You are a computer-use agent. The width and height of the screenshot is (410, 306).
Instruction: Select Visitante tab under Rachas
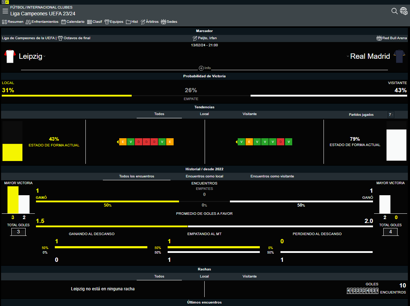249,276
